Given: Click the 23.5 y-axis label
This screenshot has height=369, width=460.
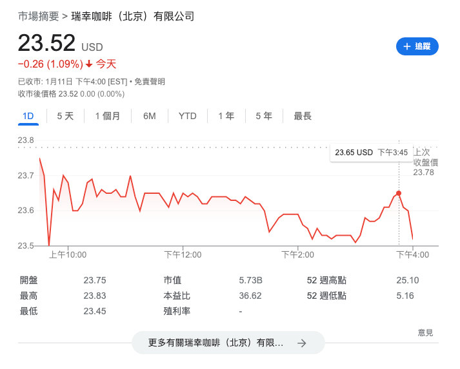Looking at the screenshot, I should tap(26, 246).
